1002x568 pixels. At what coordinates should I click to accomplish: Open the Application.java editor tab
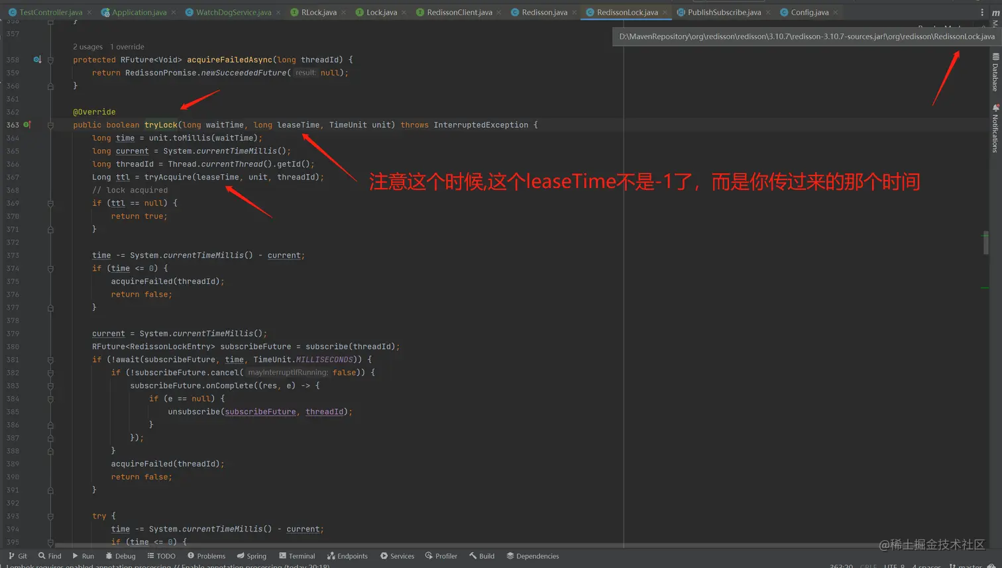pos(139,12)
